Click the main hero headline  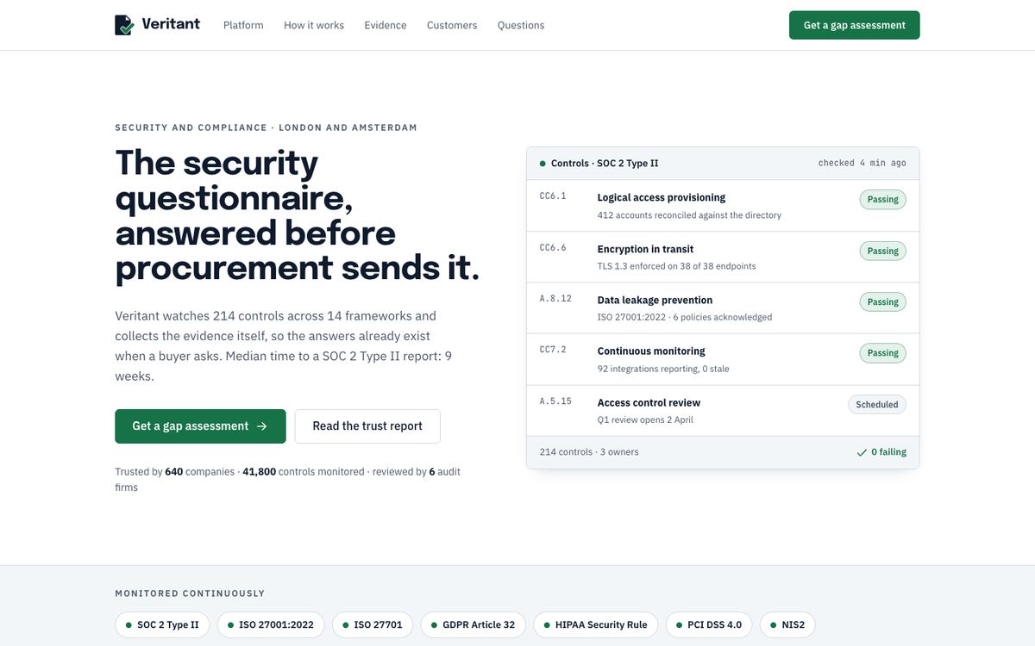pyautogui.click(x=298, y=215)
